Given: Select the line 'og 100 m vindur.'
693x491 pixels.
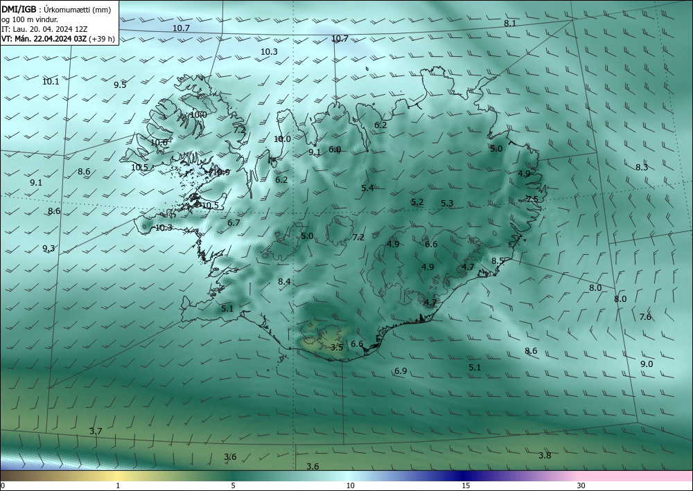Looking at the screenshot, I should pos(30,19).
